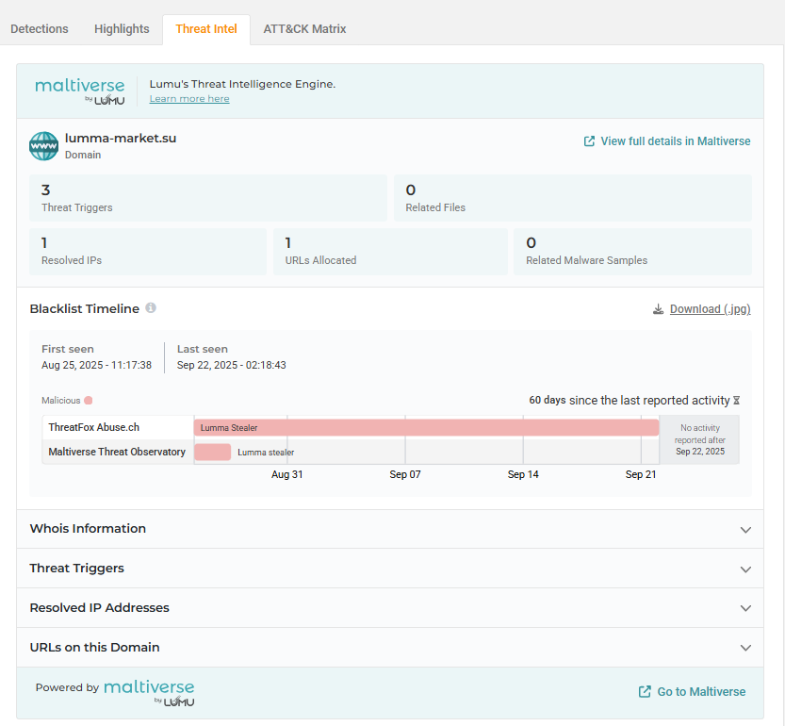Open the ATT&CK Matrix tab
785x726 pixels.
pos(304,29)
